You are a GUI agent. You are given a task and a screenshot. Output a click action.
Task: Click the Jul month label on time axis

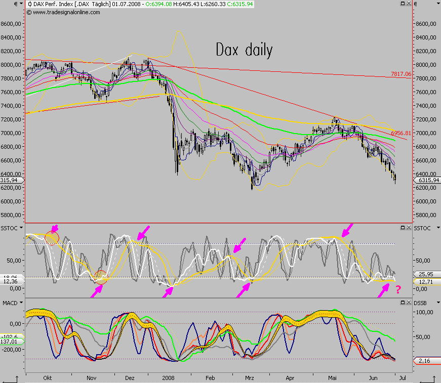[403, 378]
